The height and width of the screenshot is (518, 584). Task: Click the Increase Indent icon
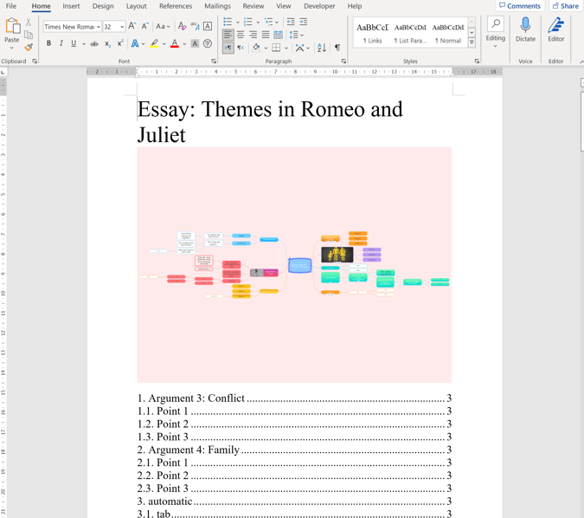304,22
